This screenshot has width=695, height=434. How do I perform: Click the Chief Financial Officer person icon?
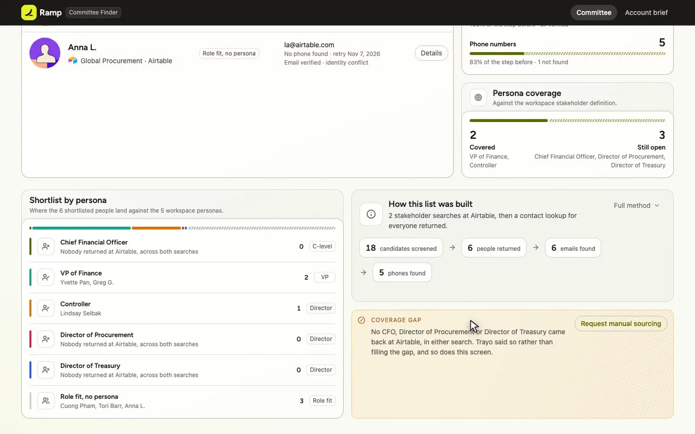(x=46, y=246)
